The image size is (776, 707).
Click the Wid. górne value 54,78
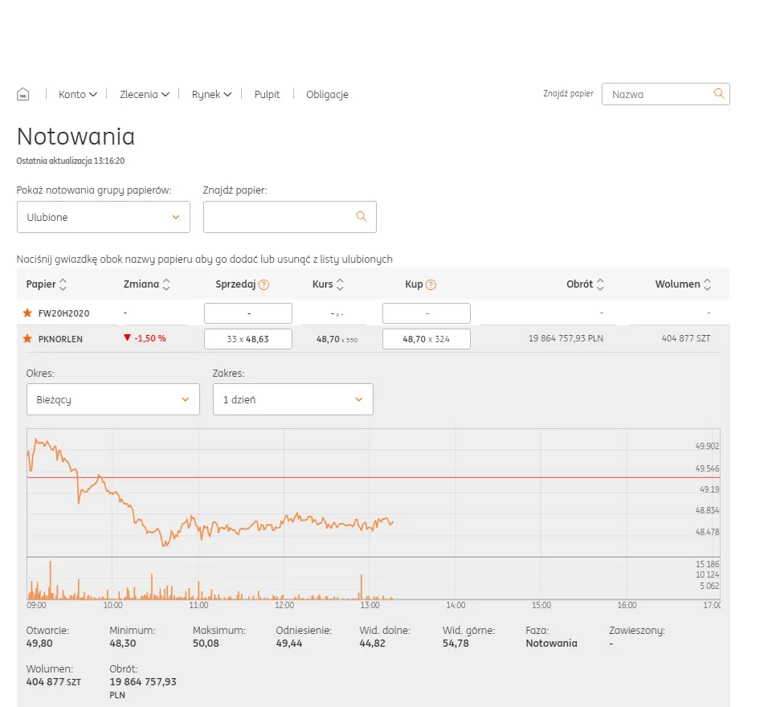(x=455, y=644)
